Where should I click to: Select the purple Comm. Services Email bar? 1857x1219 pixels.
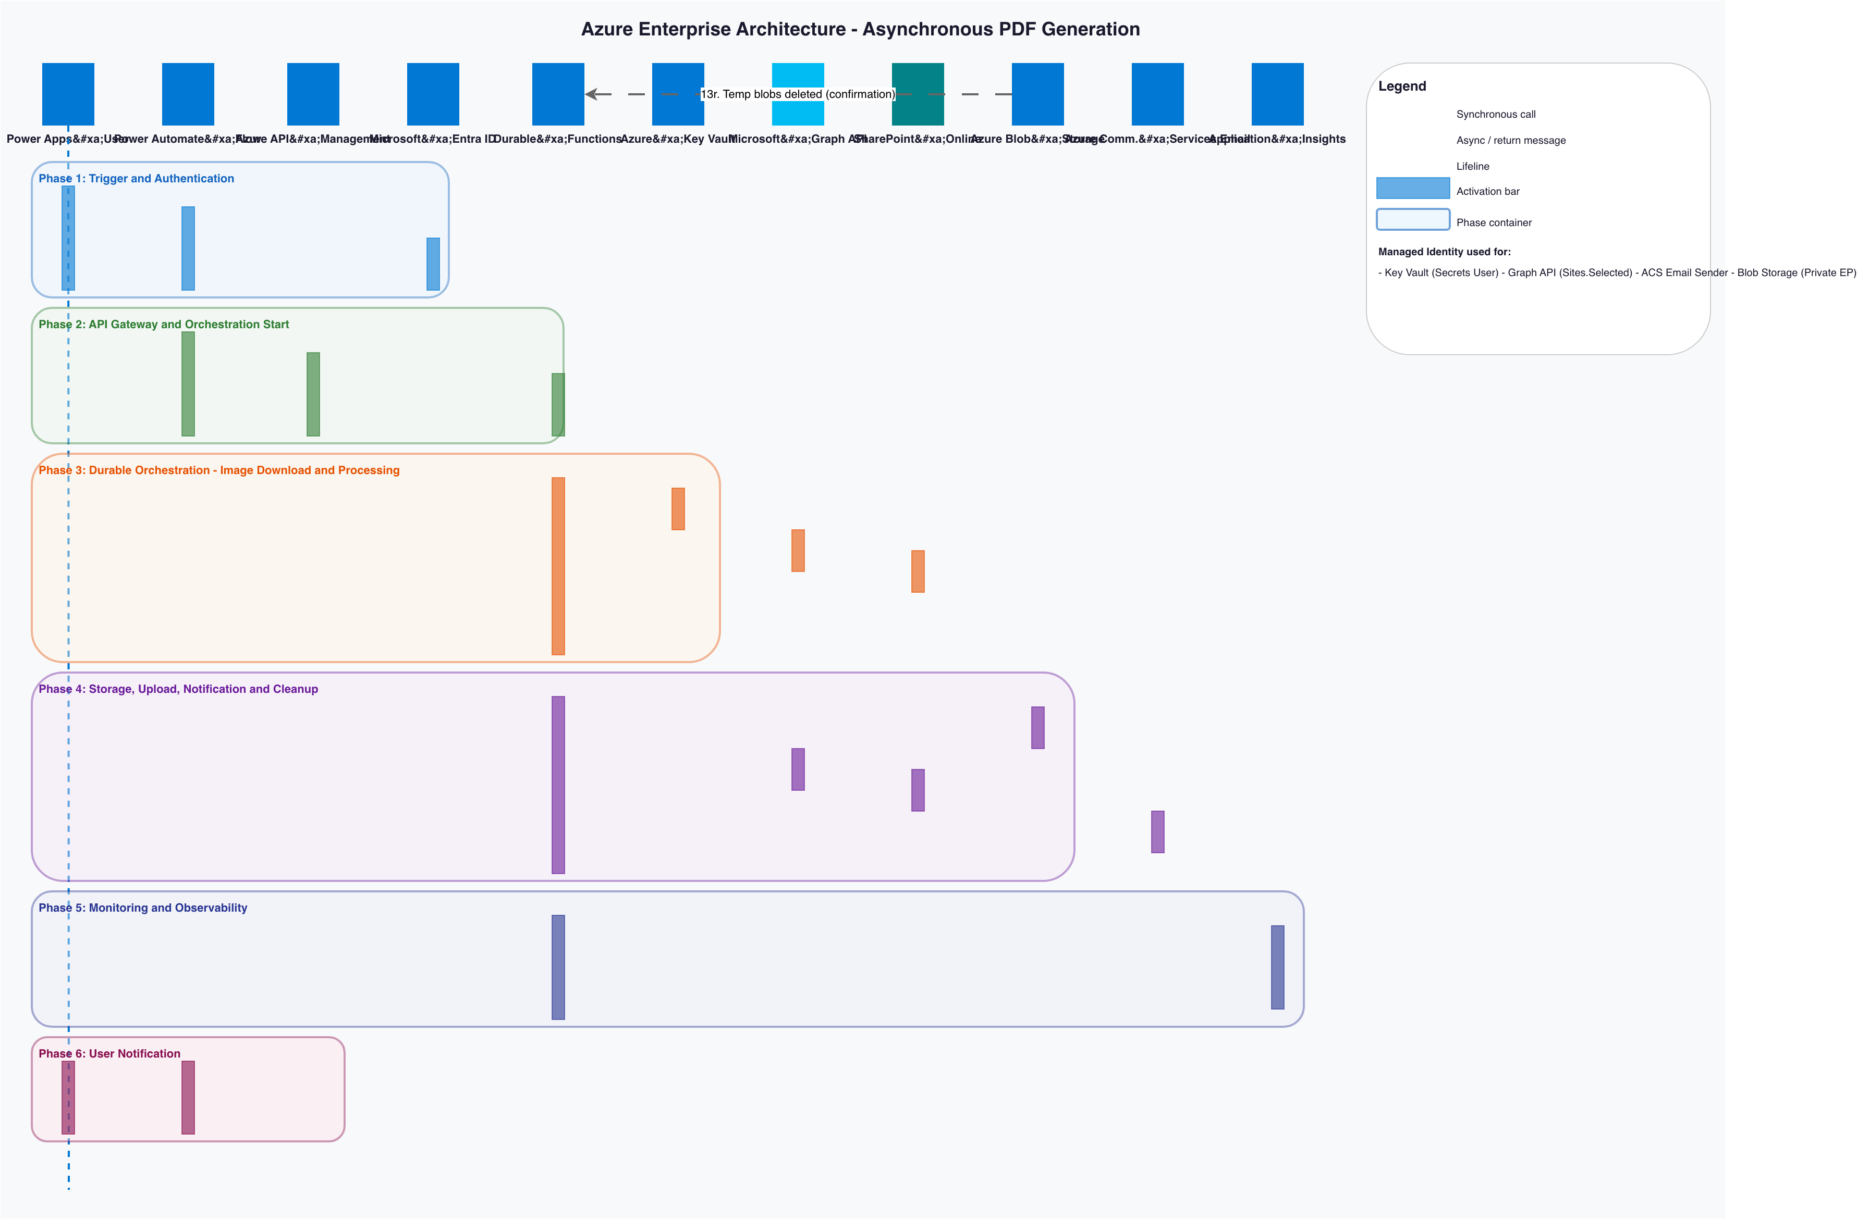(x=1158, y=831)
